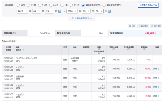Expand 詳しい条件を表示する section

coord(82,18)
